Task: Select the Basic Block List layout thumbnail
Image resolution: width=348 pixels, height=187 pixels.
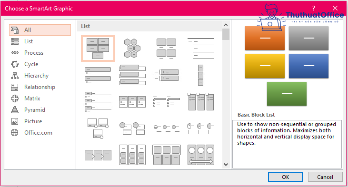Action: coord(98,49)
